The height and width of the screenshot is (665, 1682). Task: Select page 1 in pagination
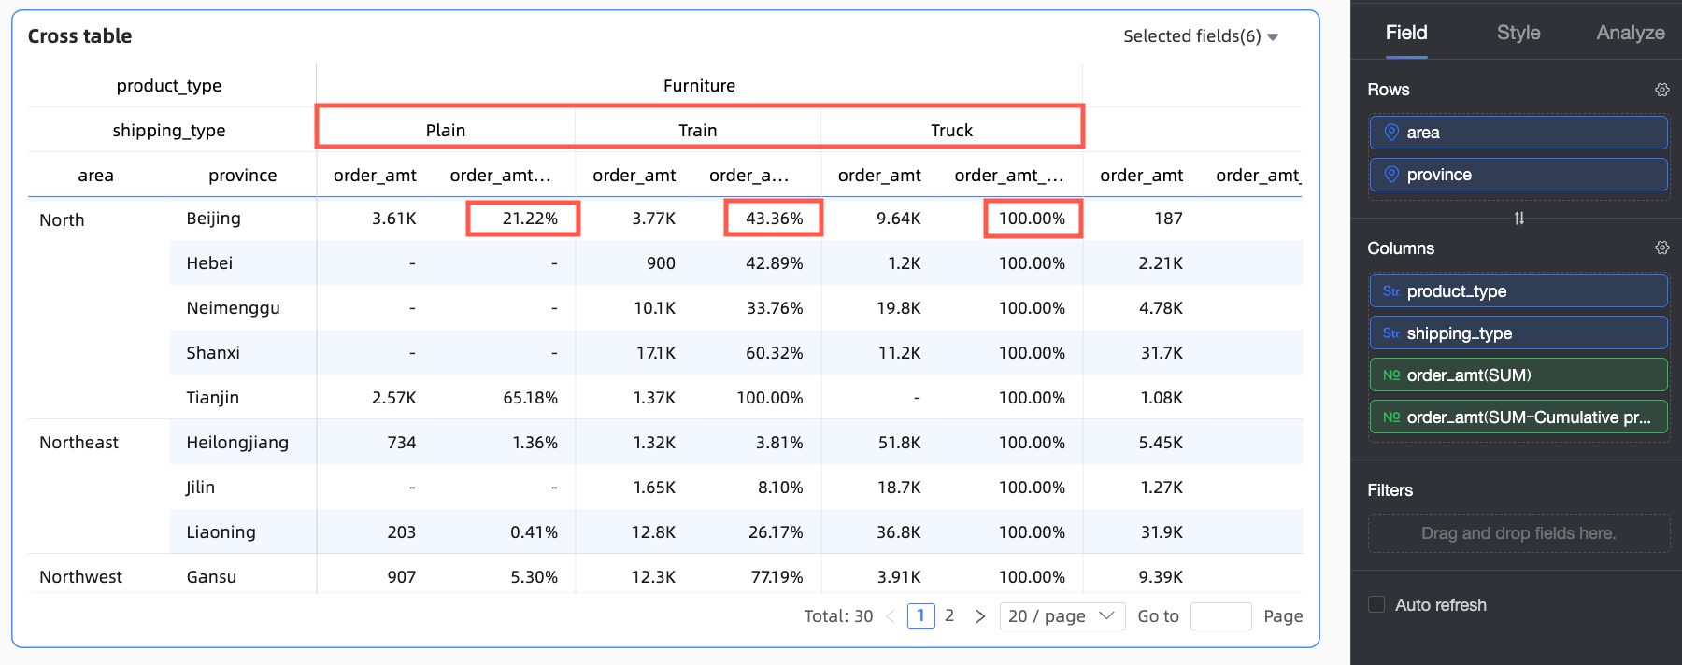[x=920, y=615]
